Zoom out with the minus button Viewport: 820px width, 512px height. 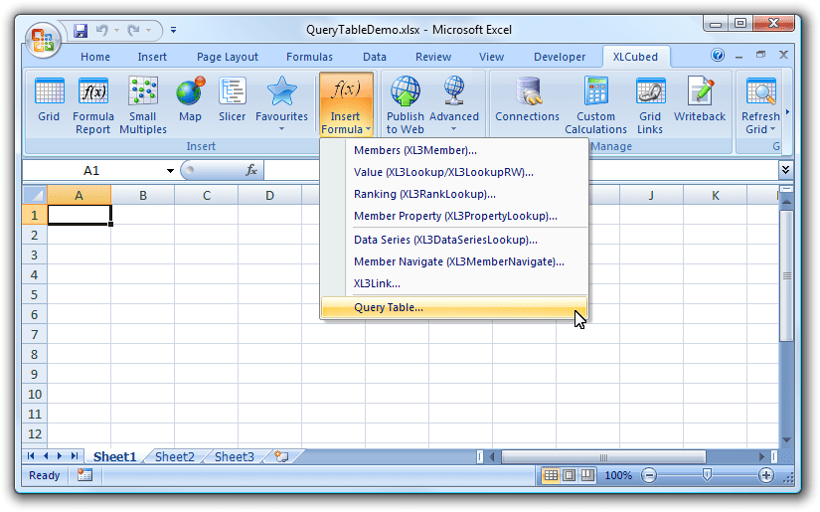648,475
